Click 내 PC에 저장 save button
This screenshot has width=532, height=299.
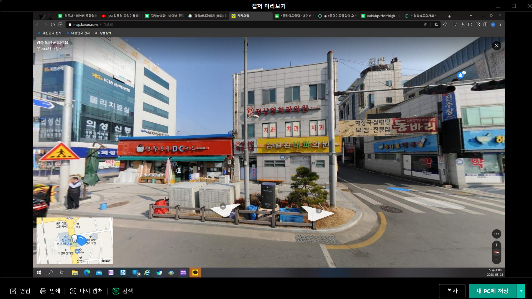492,291
